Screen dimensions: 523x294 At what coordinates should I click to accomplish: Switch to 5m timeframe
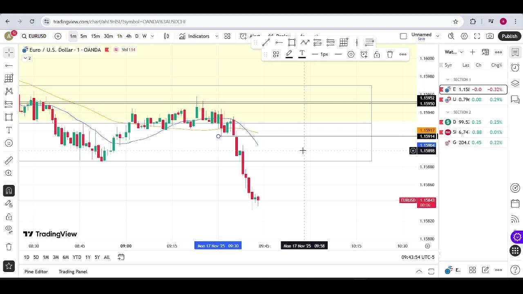[83, 36]
